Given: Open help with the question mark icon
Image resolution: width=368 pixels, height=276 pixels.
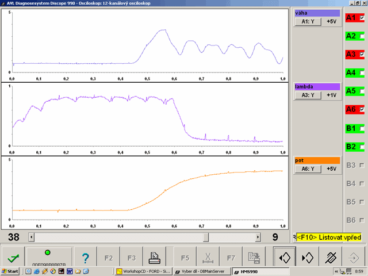Looking at the screenshot, I should [x=86, y=258].
